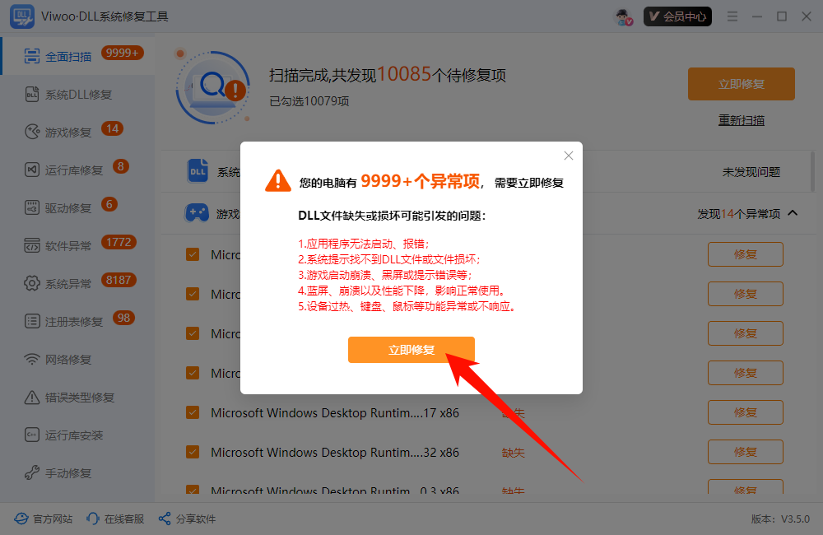Uncheck the first Microsoft item checkbox
This screenshot has height=535, width=823.
(193, 254)
